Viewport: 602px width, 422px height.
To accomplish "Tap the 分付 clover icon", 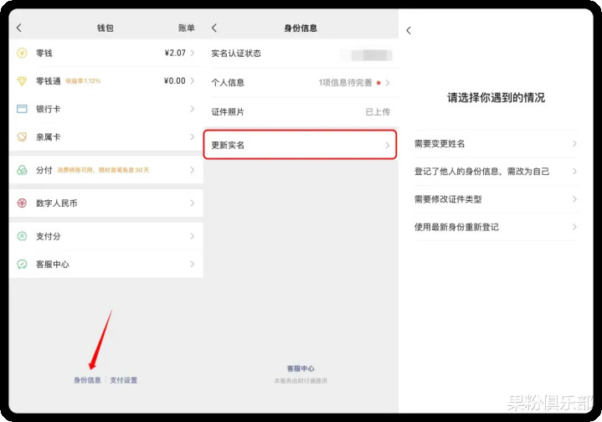I will tap(22, 170).
